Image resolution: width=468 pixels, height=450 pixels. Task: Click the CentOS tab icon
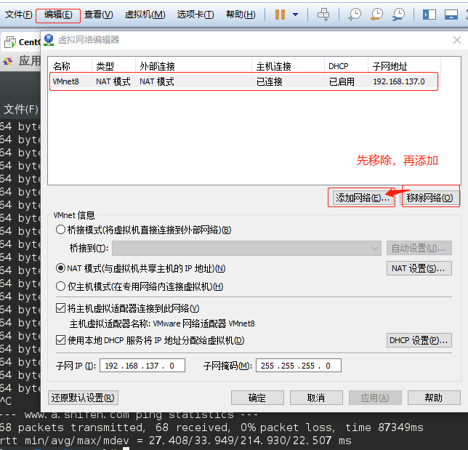click(10, 42)
